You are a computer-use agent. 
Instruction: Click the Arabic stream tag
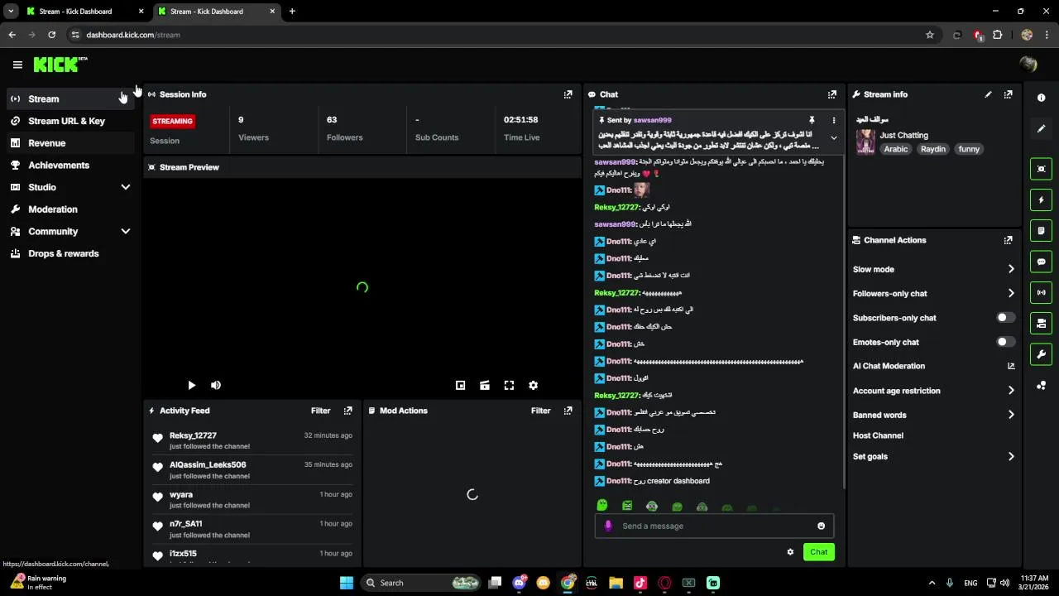[x=896, y=149]
